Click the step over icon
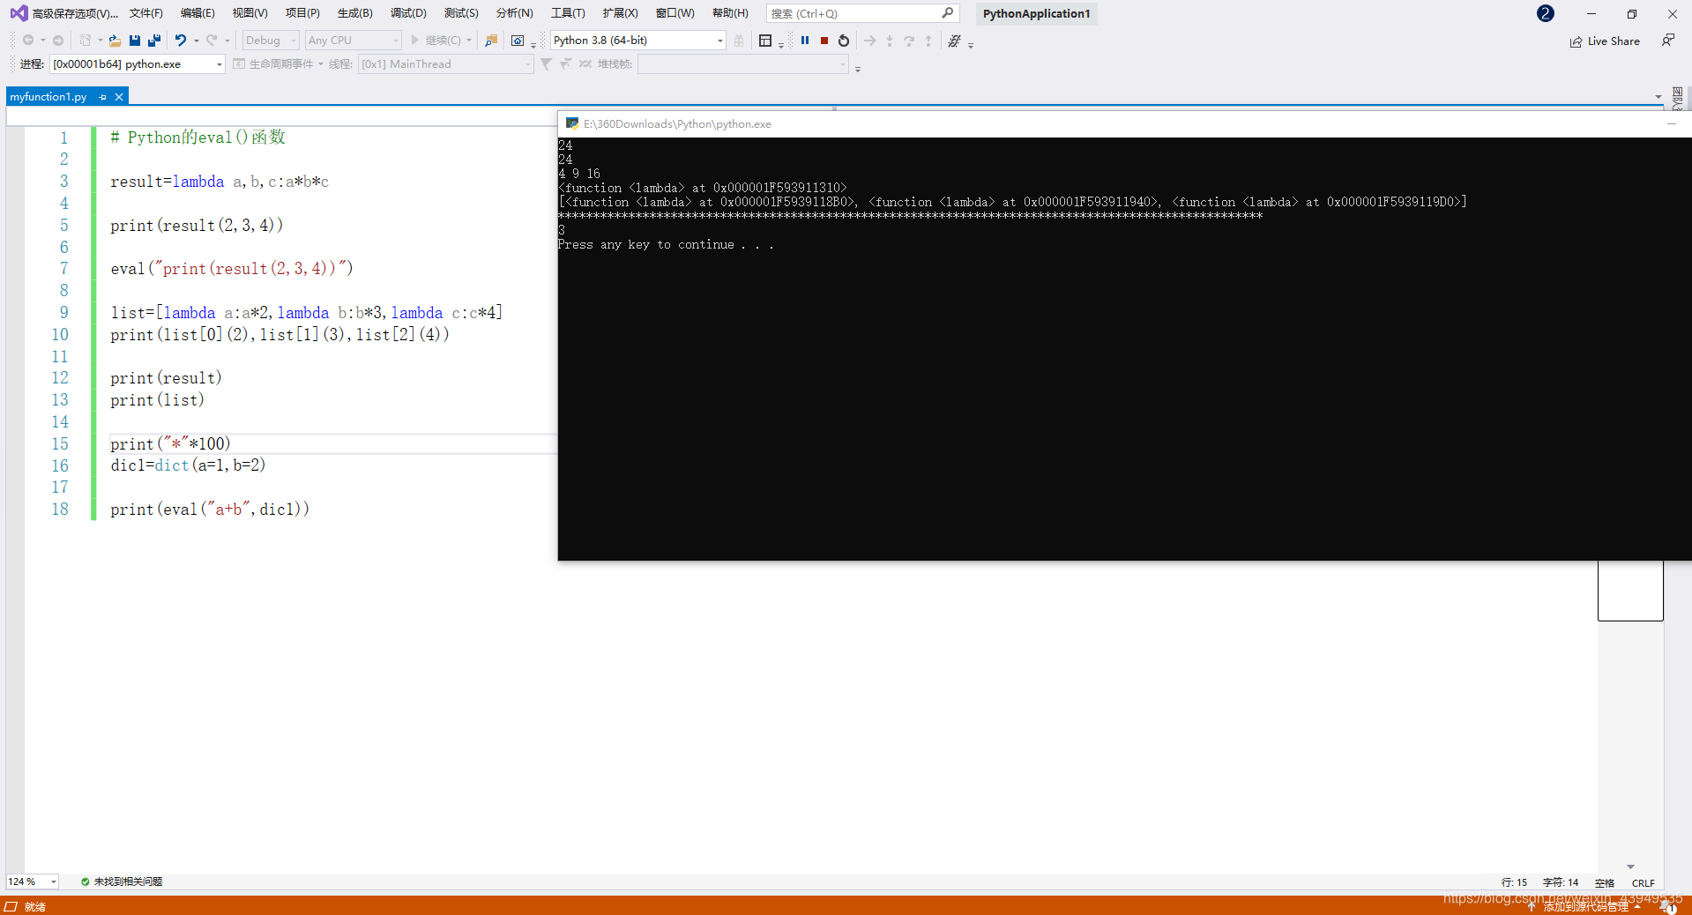The height and width of the screenshot is (915, 1692). click(x=909, y=41)
